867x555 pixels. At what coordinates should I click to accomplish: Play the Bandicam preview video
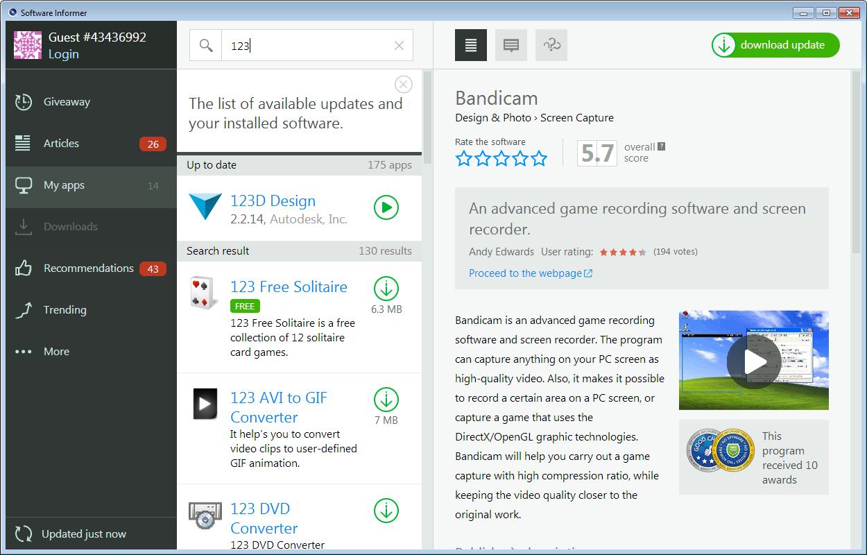point(753,360)
